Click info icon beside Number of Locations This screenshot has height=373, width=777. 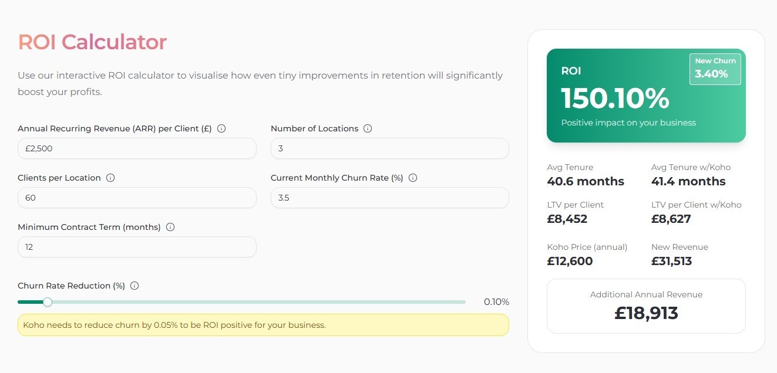click(368, 128)
